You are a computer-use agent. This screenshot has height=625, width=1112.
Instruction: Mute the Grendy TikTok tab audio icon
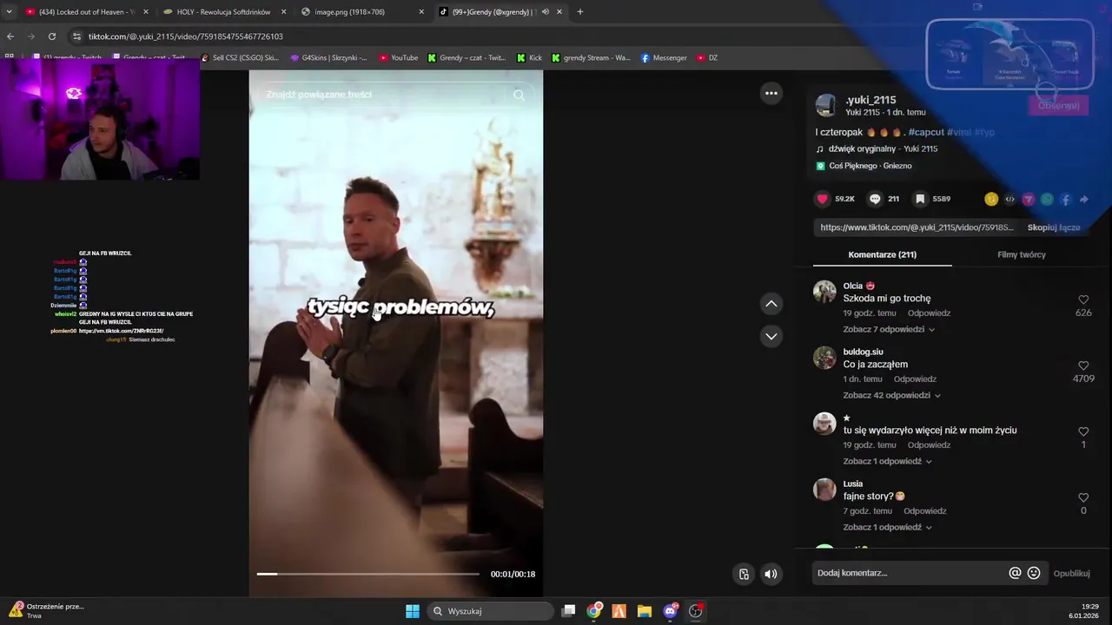pyautogui.click(x=545, y=12)
